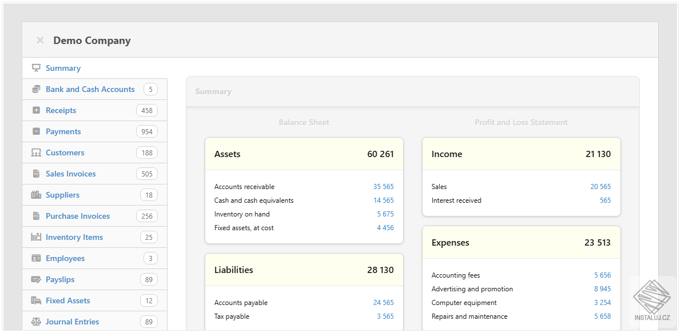
Task: Click the Suppliers building icon
Action: [36, 195]
